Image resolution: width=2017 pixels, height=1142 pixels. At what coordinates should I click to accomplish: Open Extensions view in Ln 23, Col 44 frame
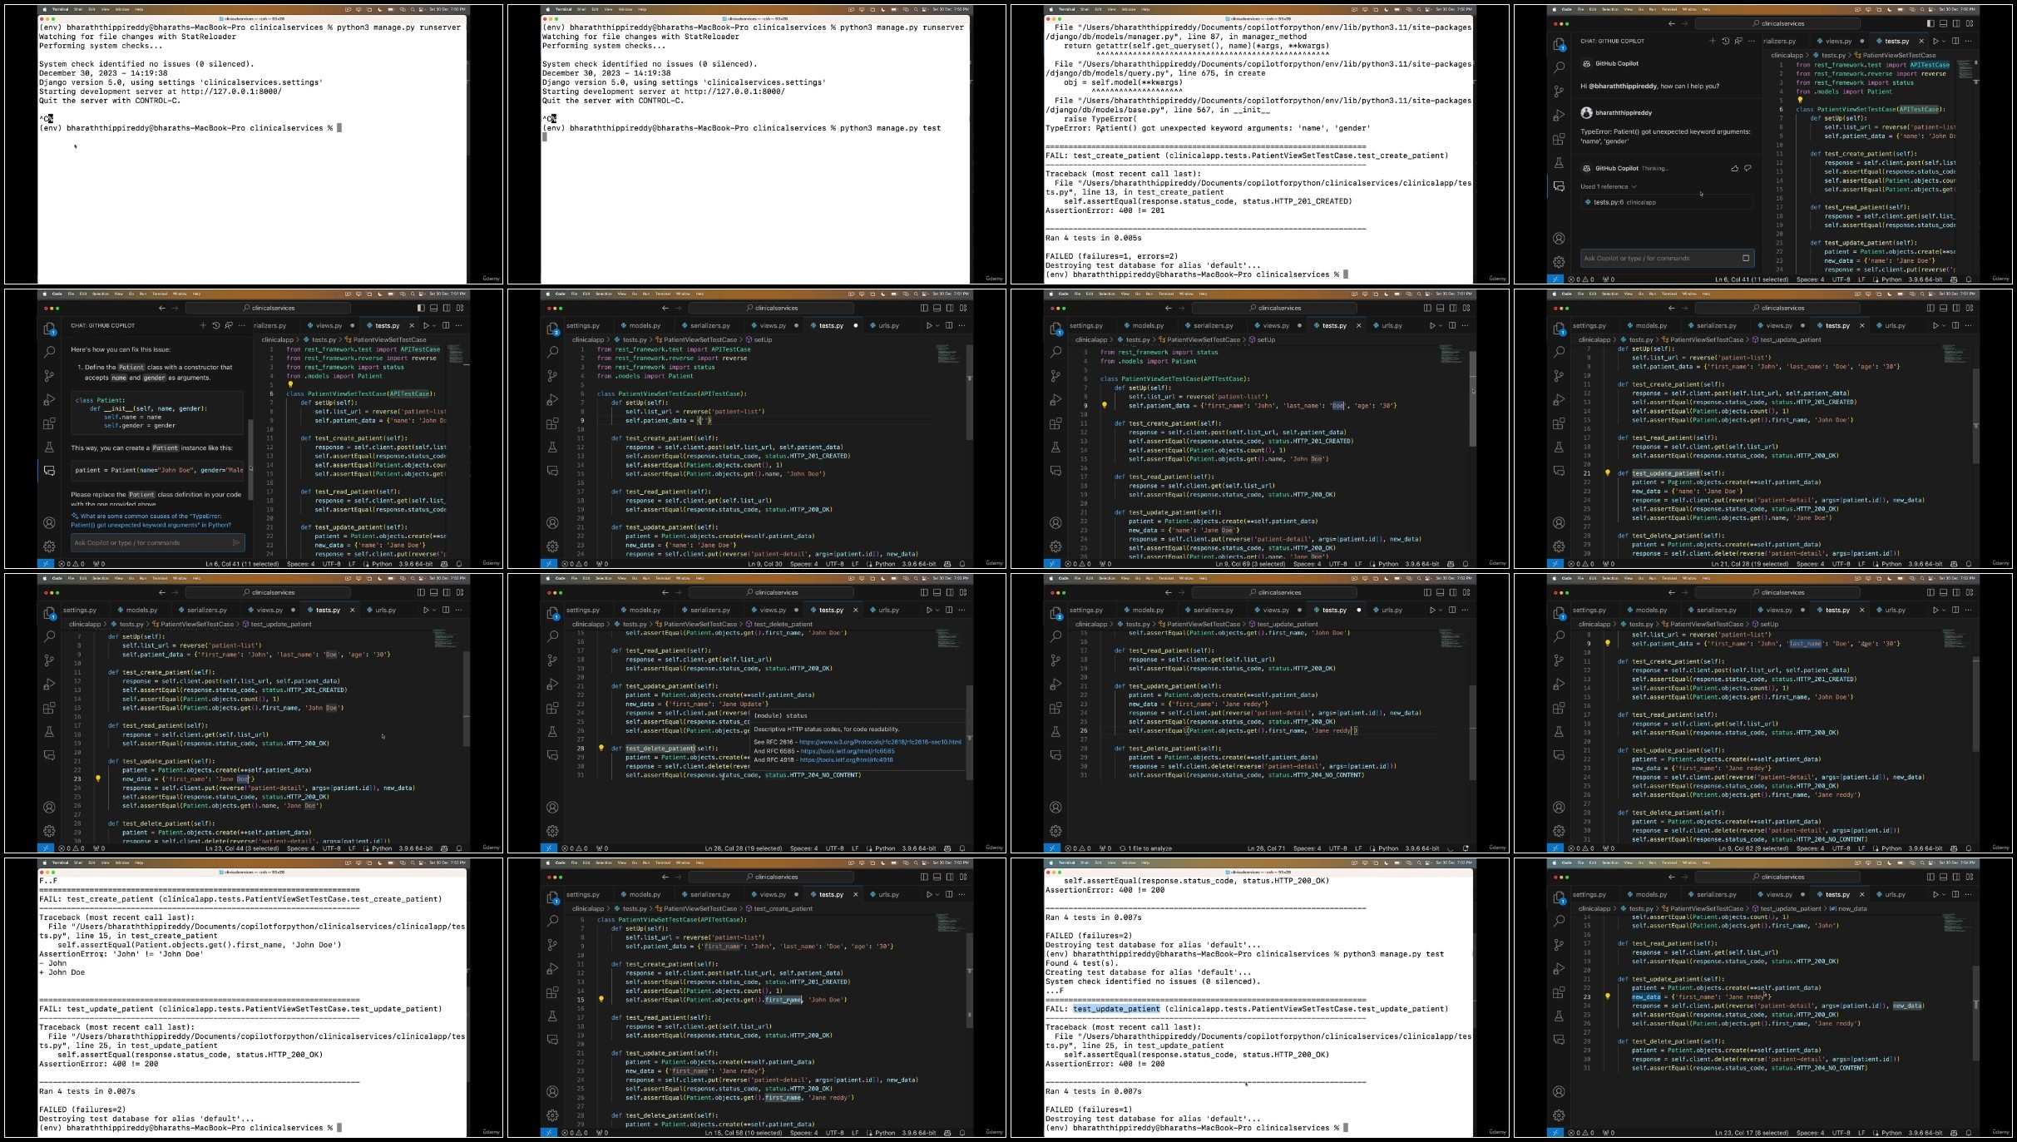coord(49,708)
